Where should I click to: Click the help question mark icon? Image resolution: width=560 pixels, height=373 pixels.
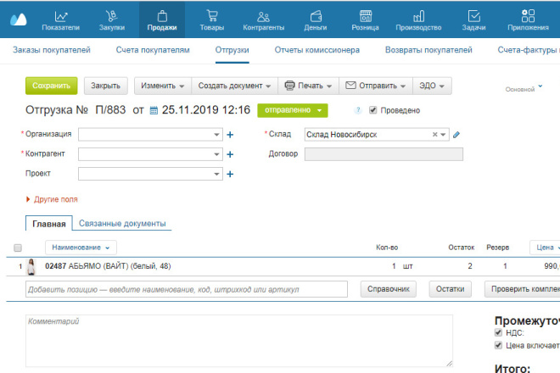(358, 110)
